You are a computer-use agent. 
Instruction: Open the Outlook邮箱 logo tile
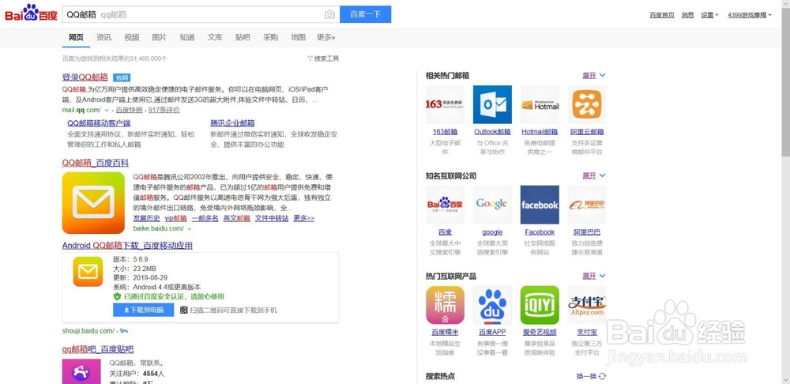(492, 104)
